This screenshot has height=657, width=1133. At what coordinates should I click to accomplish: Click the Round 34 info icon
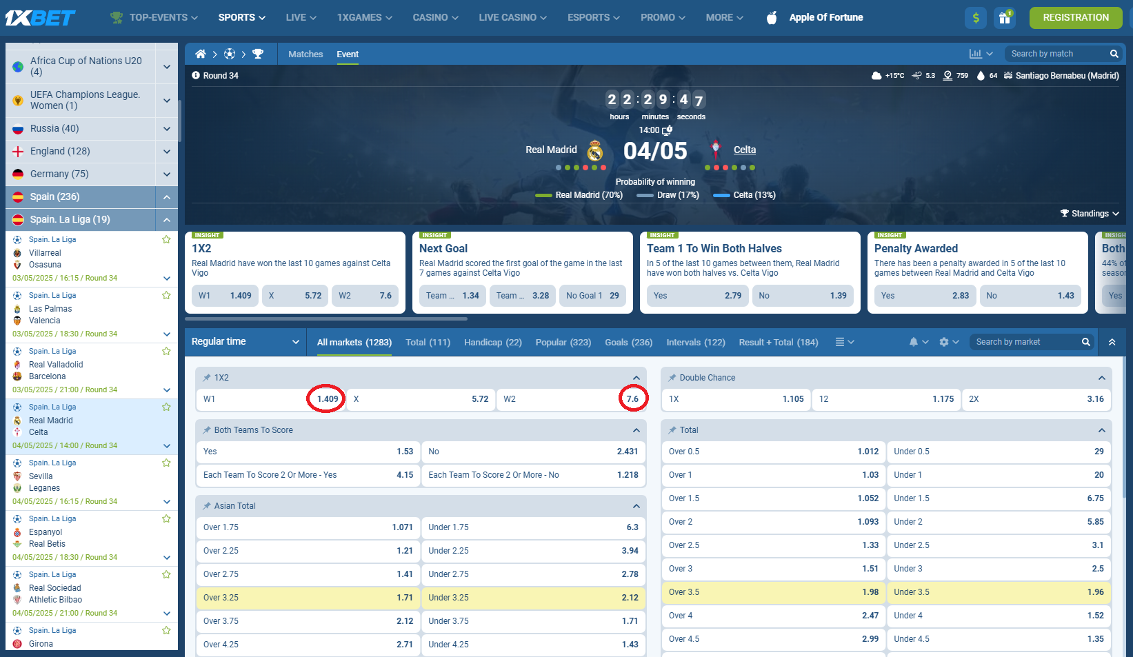(196, 76)
